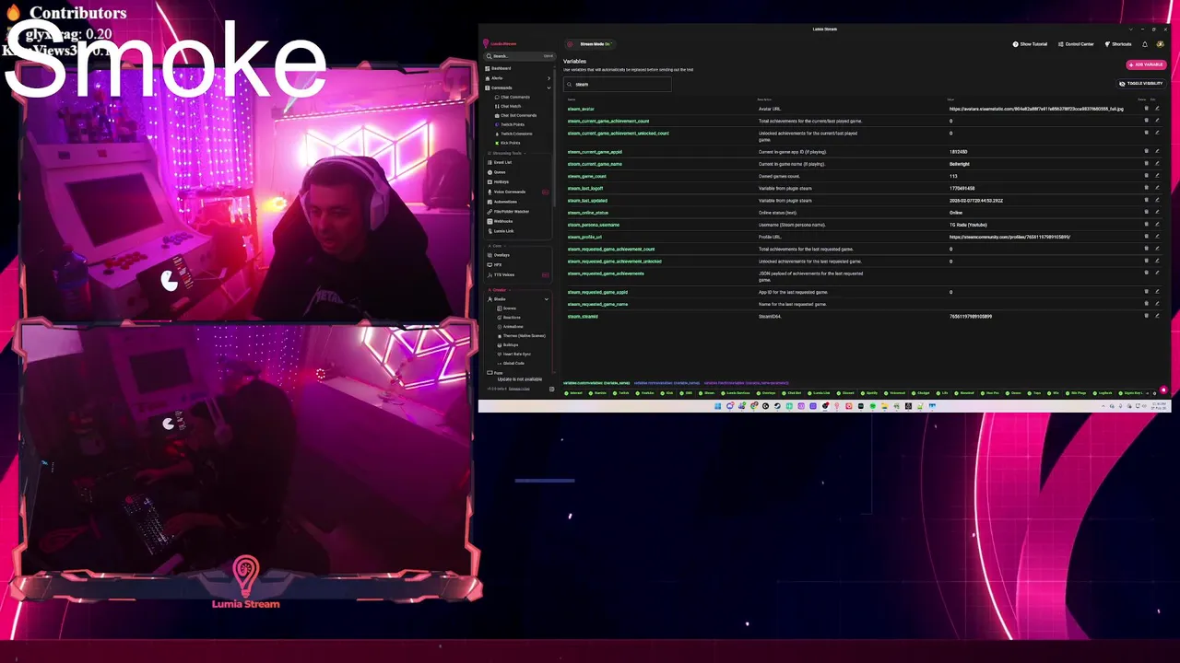
Task: Edit the steam_steamid variable
Action: (1157, 316)
